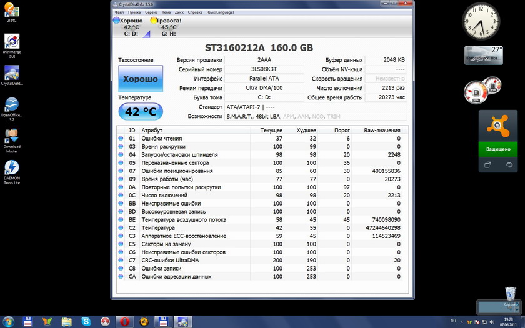The width and height of the screenshot is (525, 328).
Task: Select the status orb of attribute 01 Ошибки чтения
Action: pyautogui.click(x=121, y=138)
